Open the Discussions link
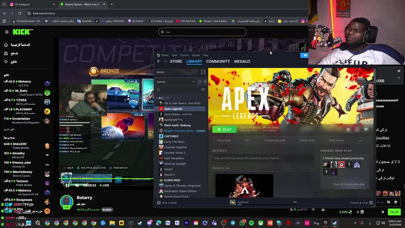Image resolution: width=405 pixels, height=228 pixels. pos(336,140)
